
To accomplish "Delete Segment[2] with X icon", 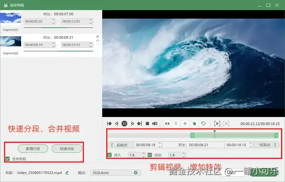I will pos(98,37).
